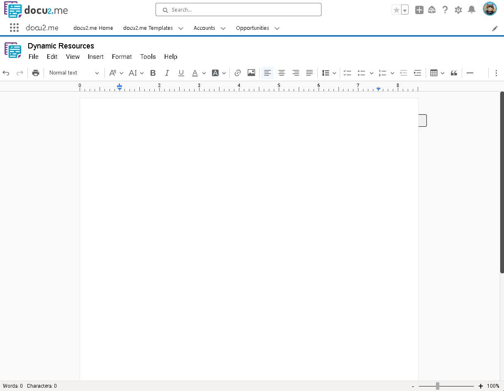Toggle underline formatting
This screenshot has height=391, width=504.
181,73
